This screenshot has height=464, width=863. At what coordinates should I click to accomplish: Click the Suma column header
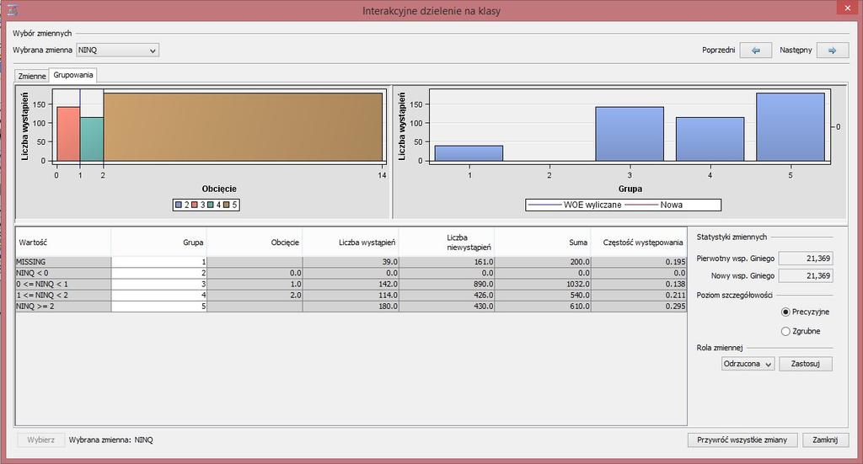coord(543,243)
